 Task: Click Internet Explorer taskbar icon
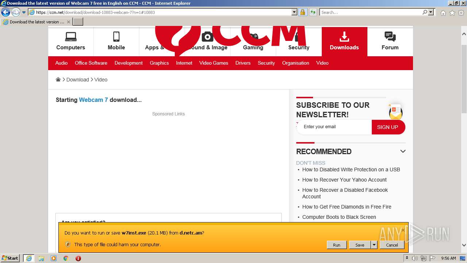(28, 258)
